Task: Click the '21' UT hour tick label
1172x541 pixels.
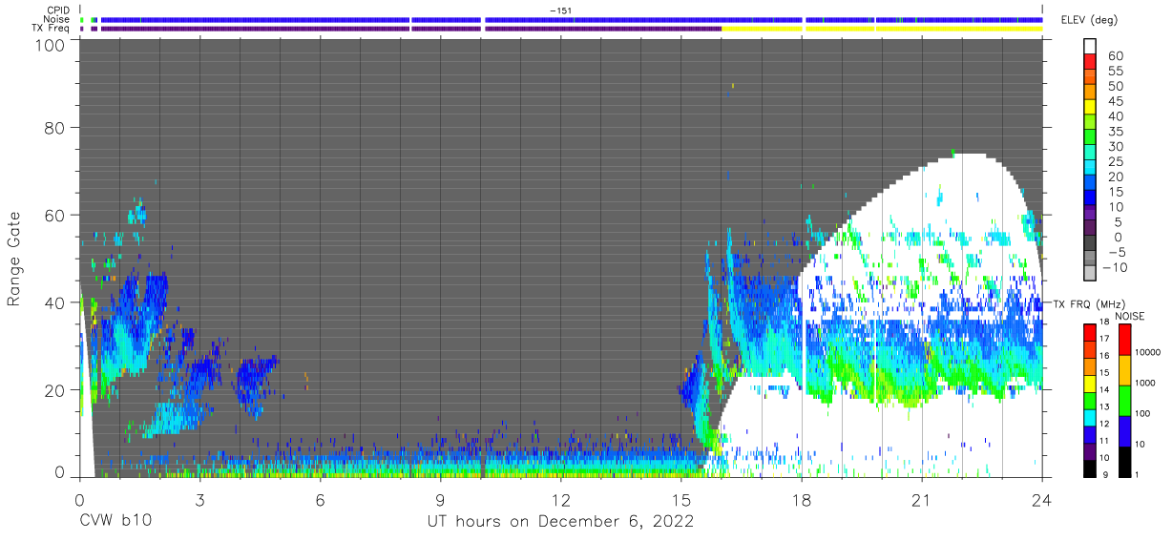Action: coord(922,499)
